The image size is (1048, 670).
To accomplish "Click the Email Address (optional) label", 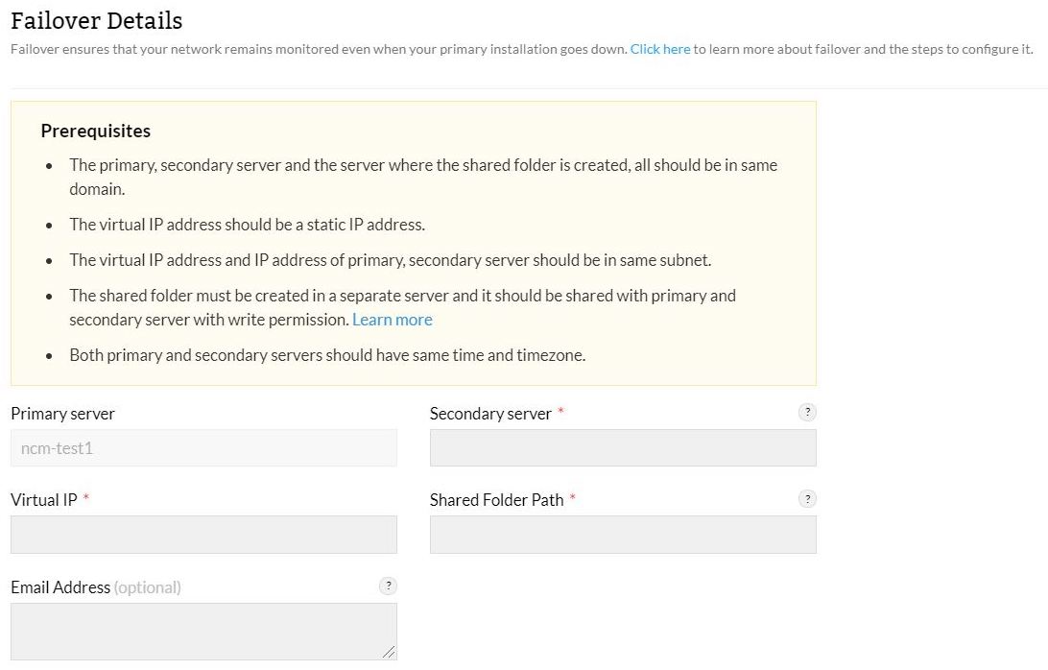I will (x=95, y=587).
